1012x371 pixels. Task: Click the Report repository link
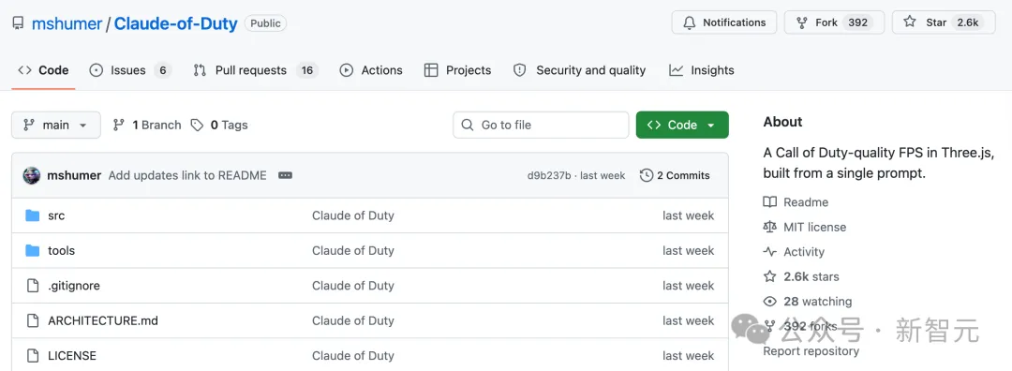click(811, 351)
